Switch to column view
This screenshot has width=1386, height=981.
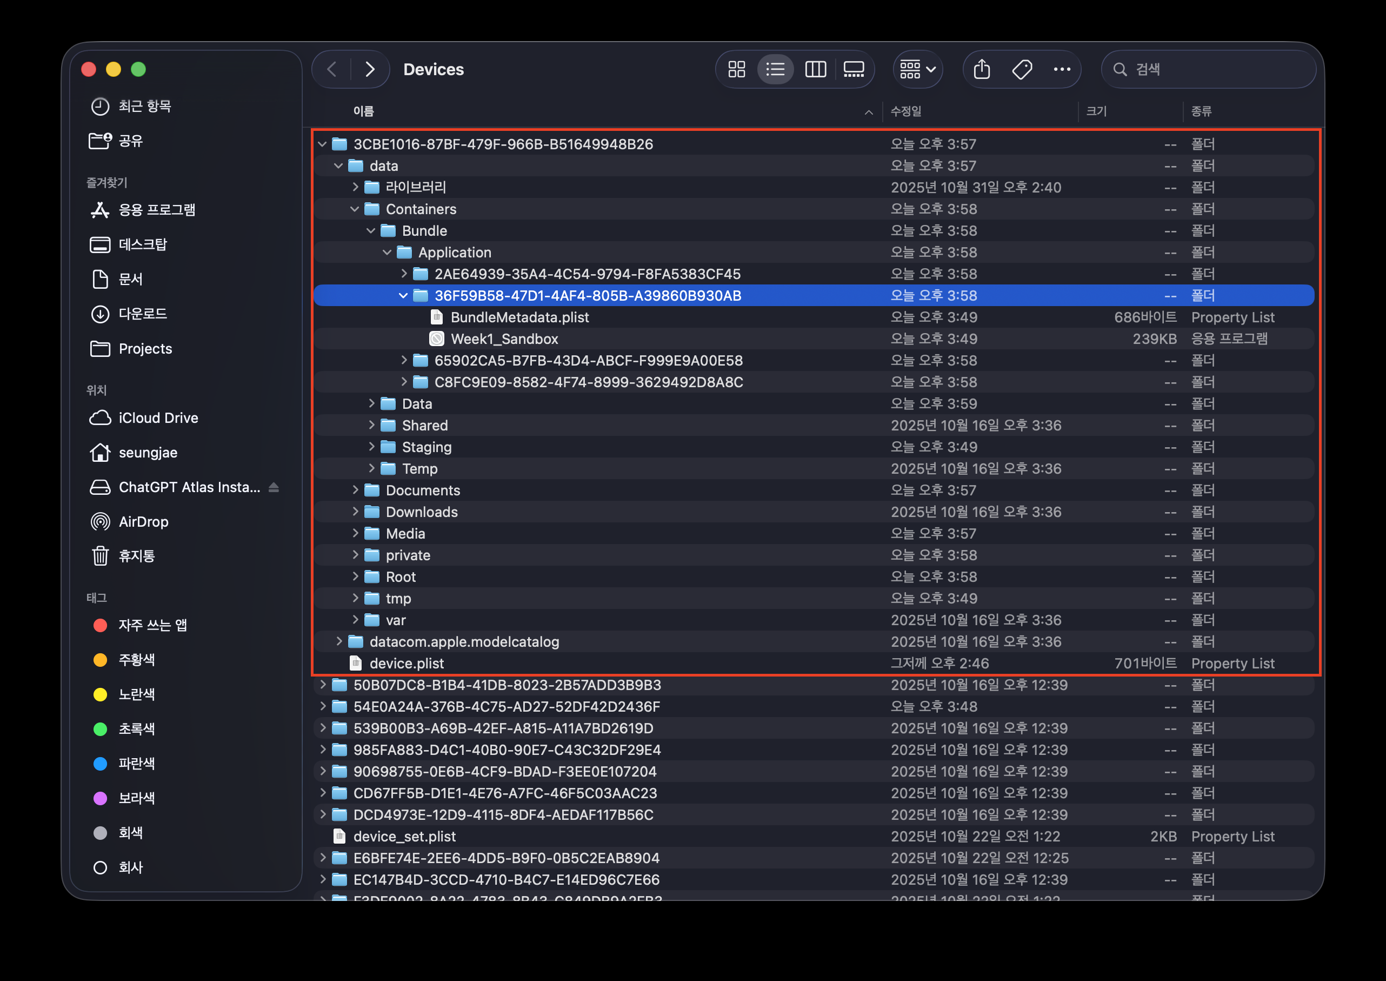click(x=815, y=69)
